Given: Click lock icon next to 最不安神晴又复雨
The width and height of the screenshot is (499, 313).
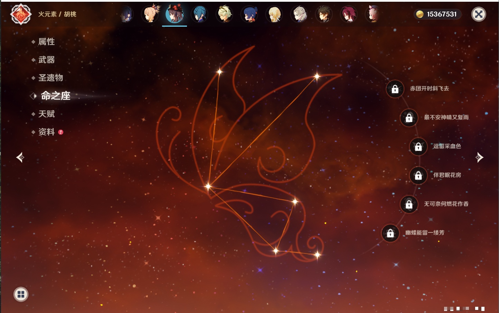Looking at the screenshot, I should click(409, 118).
